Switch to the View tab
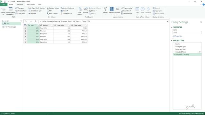 click(x=40, y=5)
